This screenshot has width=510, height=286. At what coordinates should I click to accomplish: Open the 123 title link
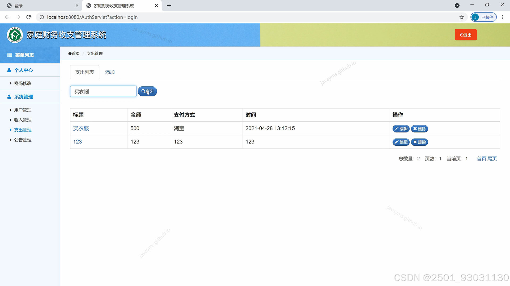pyautogui.click(x=77, y=142)
